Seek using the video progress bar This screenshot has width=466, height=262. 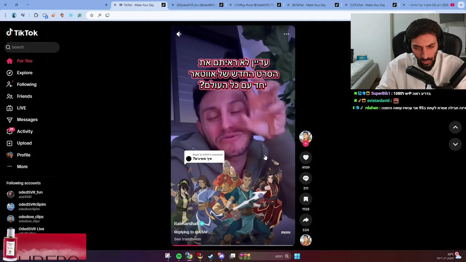[233, 245]
